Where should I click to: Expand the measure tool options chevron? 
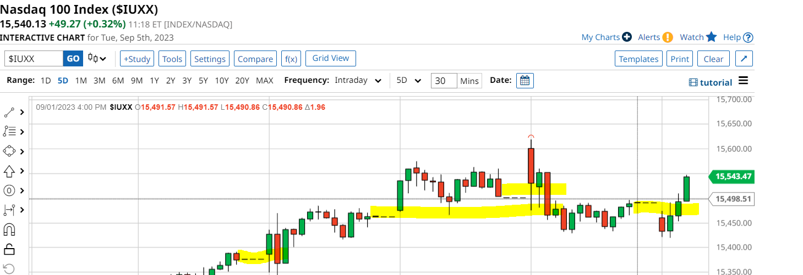[22, 210]
